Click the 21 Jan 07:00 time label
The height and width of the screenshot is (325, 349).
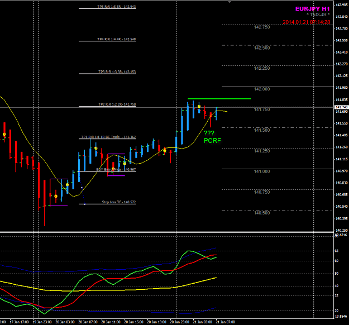point(225,322)
